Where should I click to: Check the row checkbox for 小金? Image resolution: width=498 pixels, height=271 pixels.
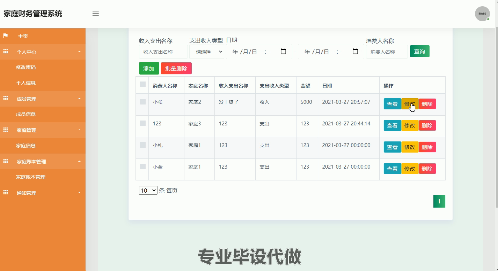click(143, 167)
